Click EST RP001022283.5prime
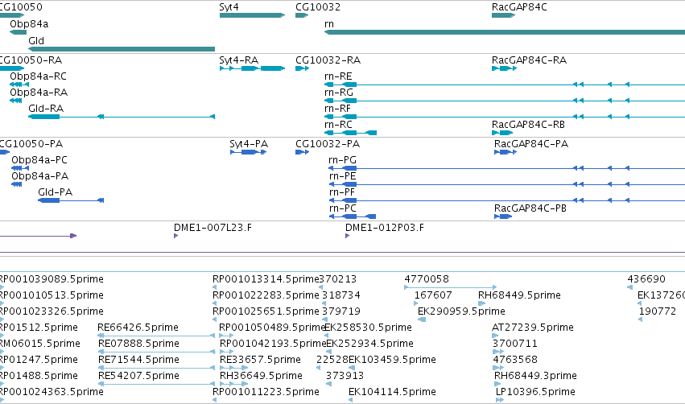The width and height of the screenshot is (685, 404). pyautogui.click(x=266, y=295)
